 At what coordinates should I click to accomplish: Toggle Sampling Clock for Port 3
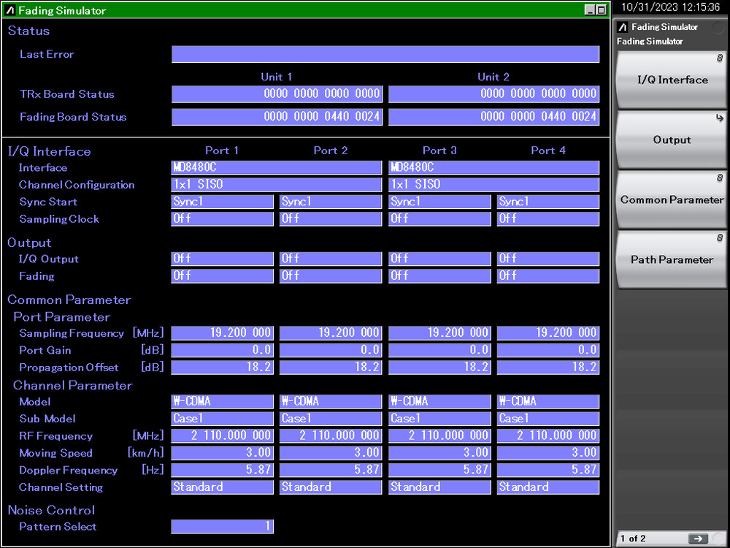click(440, 219)
